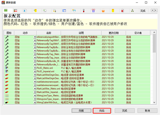This screenshot has width=160, height=115.
Task: Click wrench icon of ReferenceByBundle_M row
Action: click(7, 61)
